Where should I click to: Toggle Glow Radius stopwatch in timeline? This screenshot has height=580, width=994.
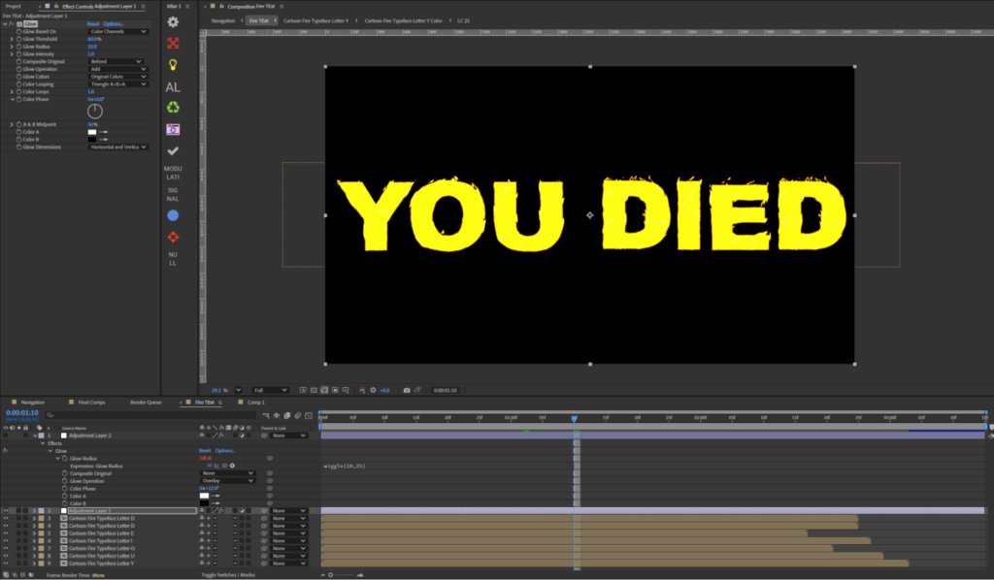point(65,459)
